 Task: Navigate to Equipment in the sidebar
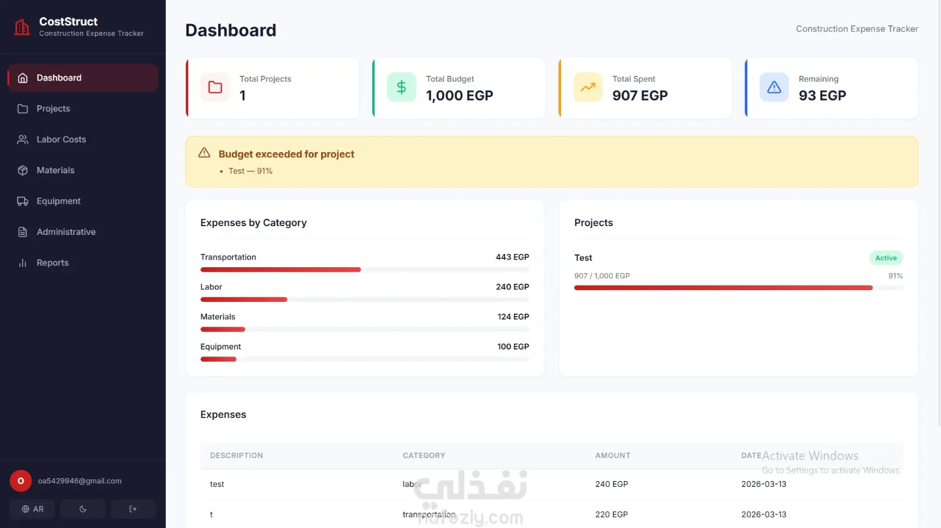click(58, 201)
